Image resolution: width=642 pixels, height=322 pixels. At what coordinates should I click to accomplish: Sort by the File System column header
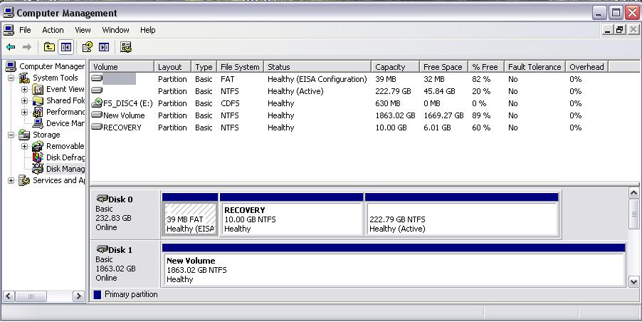click(240, 67)
